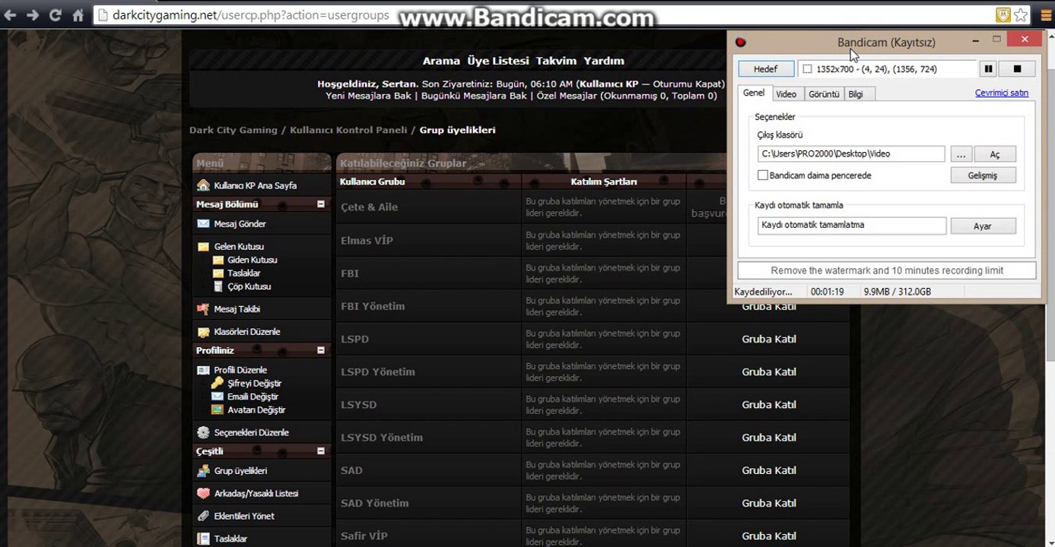Click the Çıkış klasörü path field
This screenshot has height=547, width=1055.
[x=852, y=154]
